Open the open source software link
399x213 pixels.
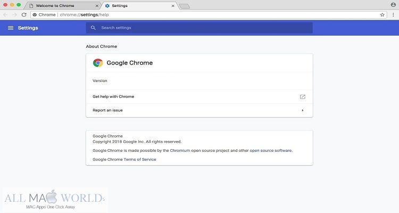point(271,151)
